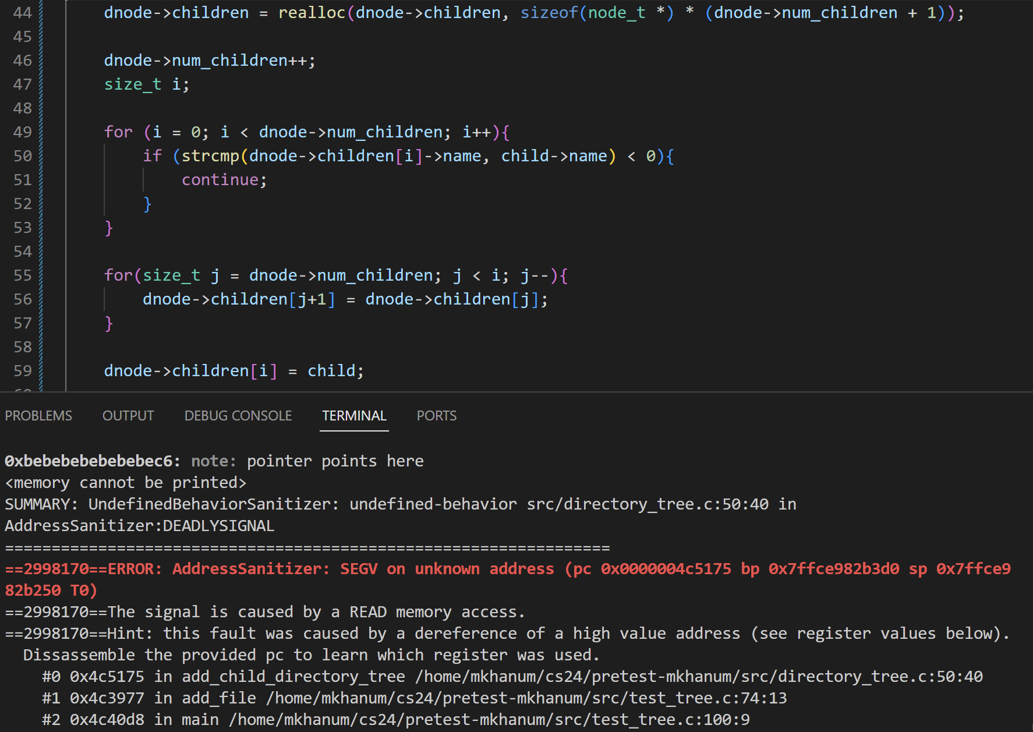Viewport: 1033px width, 732px height.
Task: Open the DEBUG CONSOLE tab
Action: pyautogui.click(x=238, y=416)
